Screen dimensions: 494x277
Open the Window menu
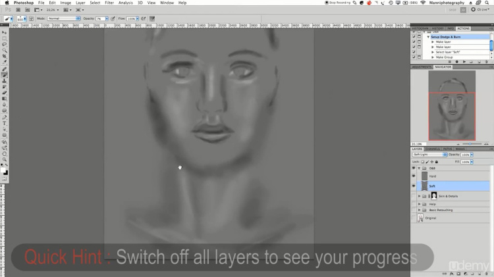(x=167, y=3)
